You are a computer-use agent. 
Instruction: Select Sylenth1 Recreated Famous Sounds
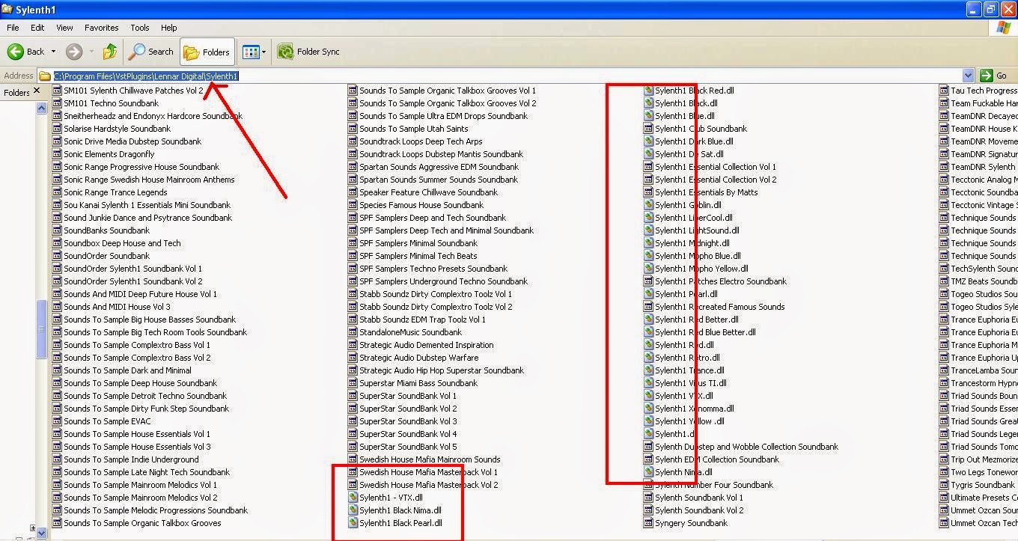pyautogui.click(x=719, y=307)
